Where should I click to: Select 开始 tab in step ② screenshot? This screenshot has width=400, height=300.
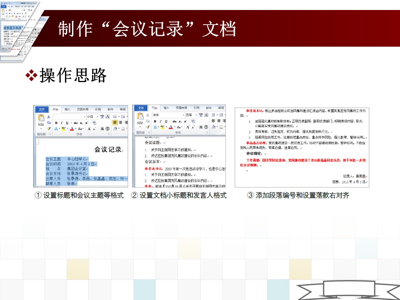(154, 108)
